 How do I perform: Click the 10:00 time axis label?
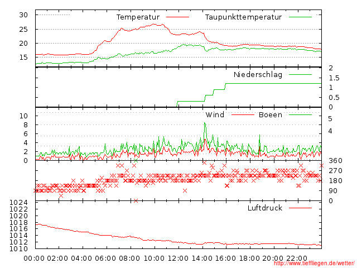coord(155,259)
